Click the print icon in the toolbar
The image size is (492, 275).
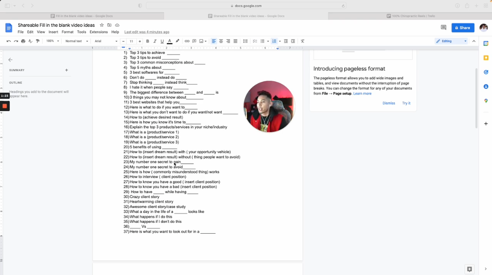(23, 41)
